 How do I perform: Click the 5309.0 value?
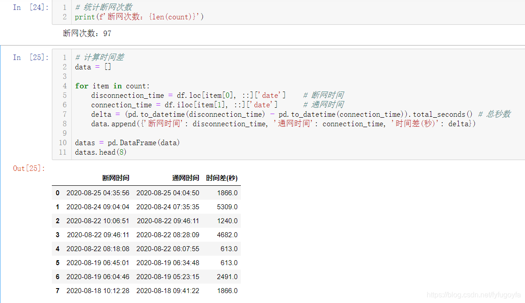click(x=227, y=207)
